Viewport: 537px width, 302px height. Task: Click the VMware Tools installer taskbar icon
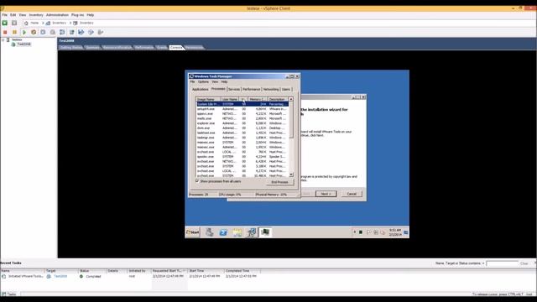(x=251, y=232)
